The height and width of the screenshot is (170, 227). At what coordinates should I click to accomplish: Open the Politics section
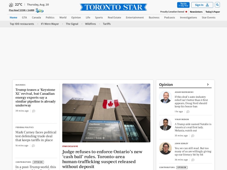click(x=50, y=18)
